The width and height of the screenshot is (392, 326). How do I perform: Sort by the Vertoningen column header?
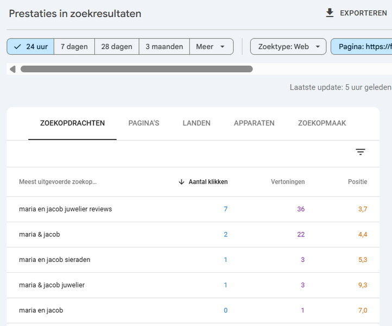pos(288,182)
